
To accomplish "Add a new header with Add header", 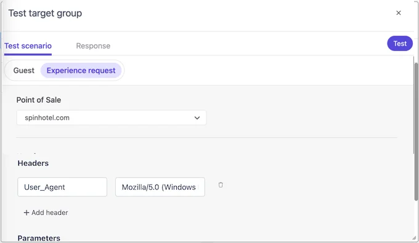I will coord(46,213).
